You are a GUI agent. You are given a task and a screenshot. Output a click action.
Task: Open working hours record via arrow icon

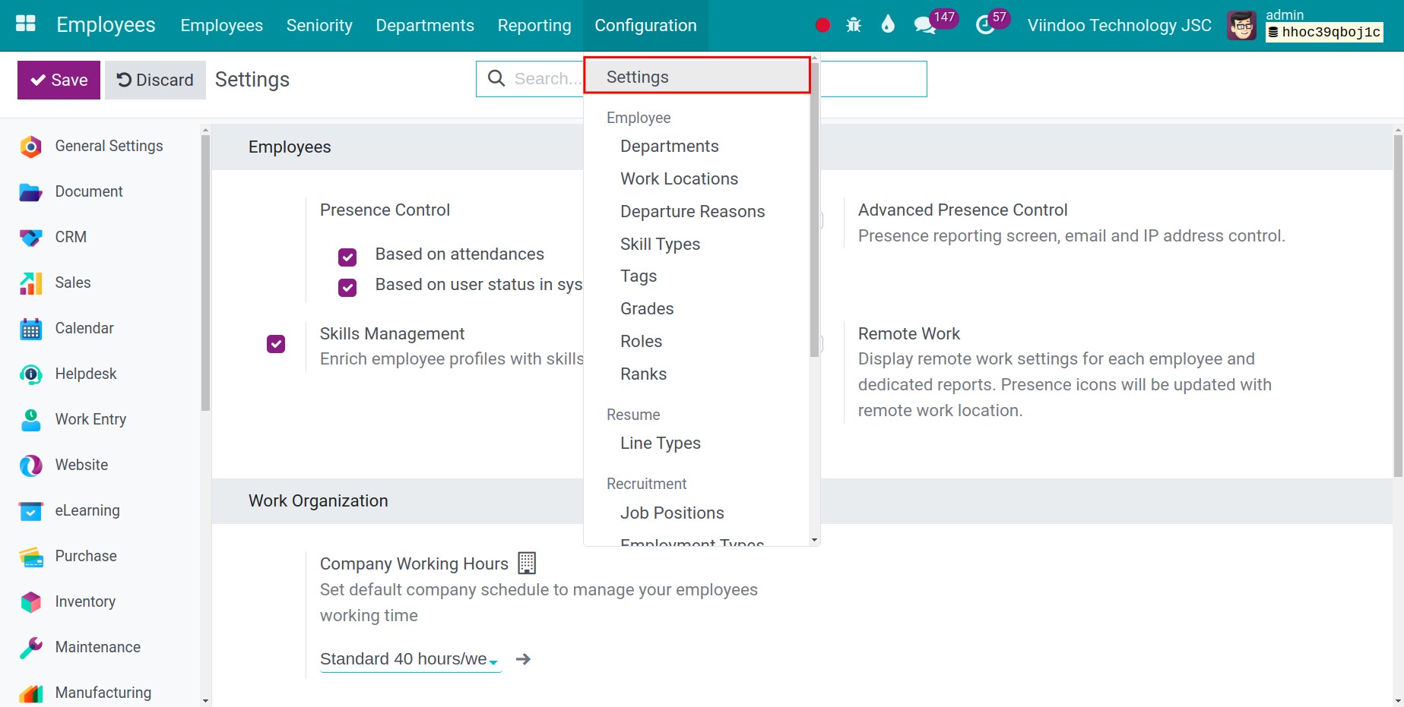coord(523,659)
